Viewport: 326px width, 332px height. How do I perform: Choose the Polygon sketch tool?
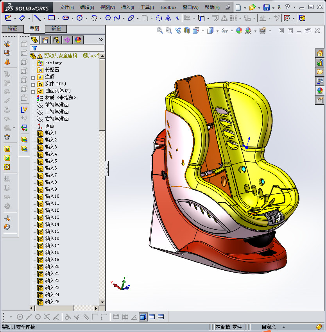108,18
